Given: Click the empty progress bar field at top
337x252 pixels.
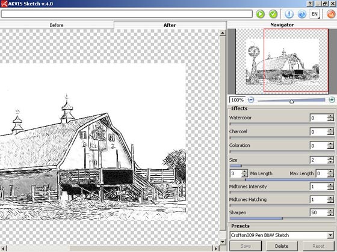Looking at the screenshot, I should (x=126, y=14).
